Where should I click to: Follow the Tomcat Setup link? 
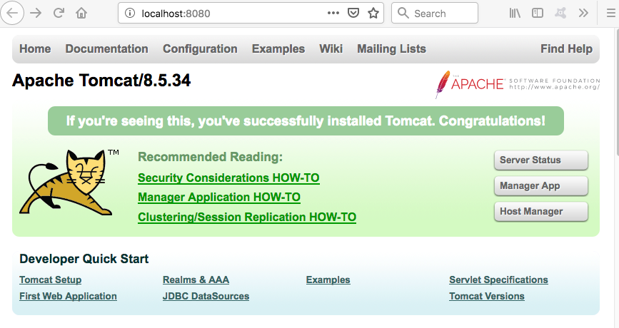[x=51, y=280]
